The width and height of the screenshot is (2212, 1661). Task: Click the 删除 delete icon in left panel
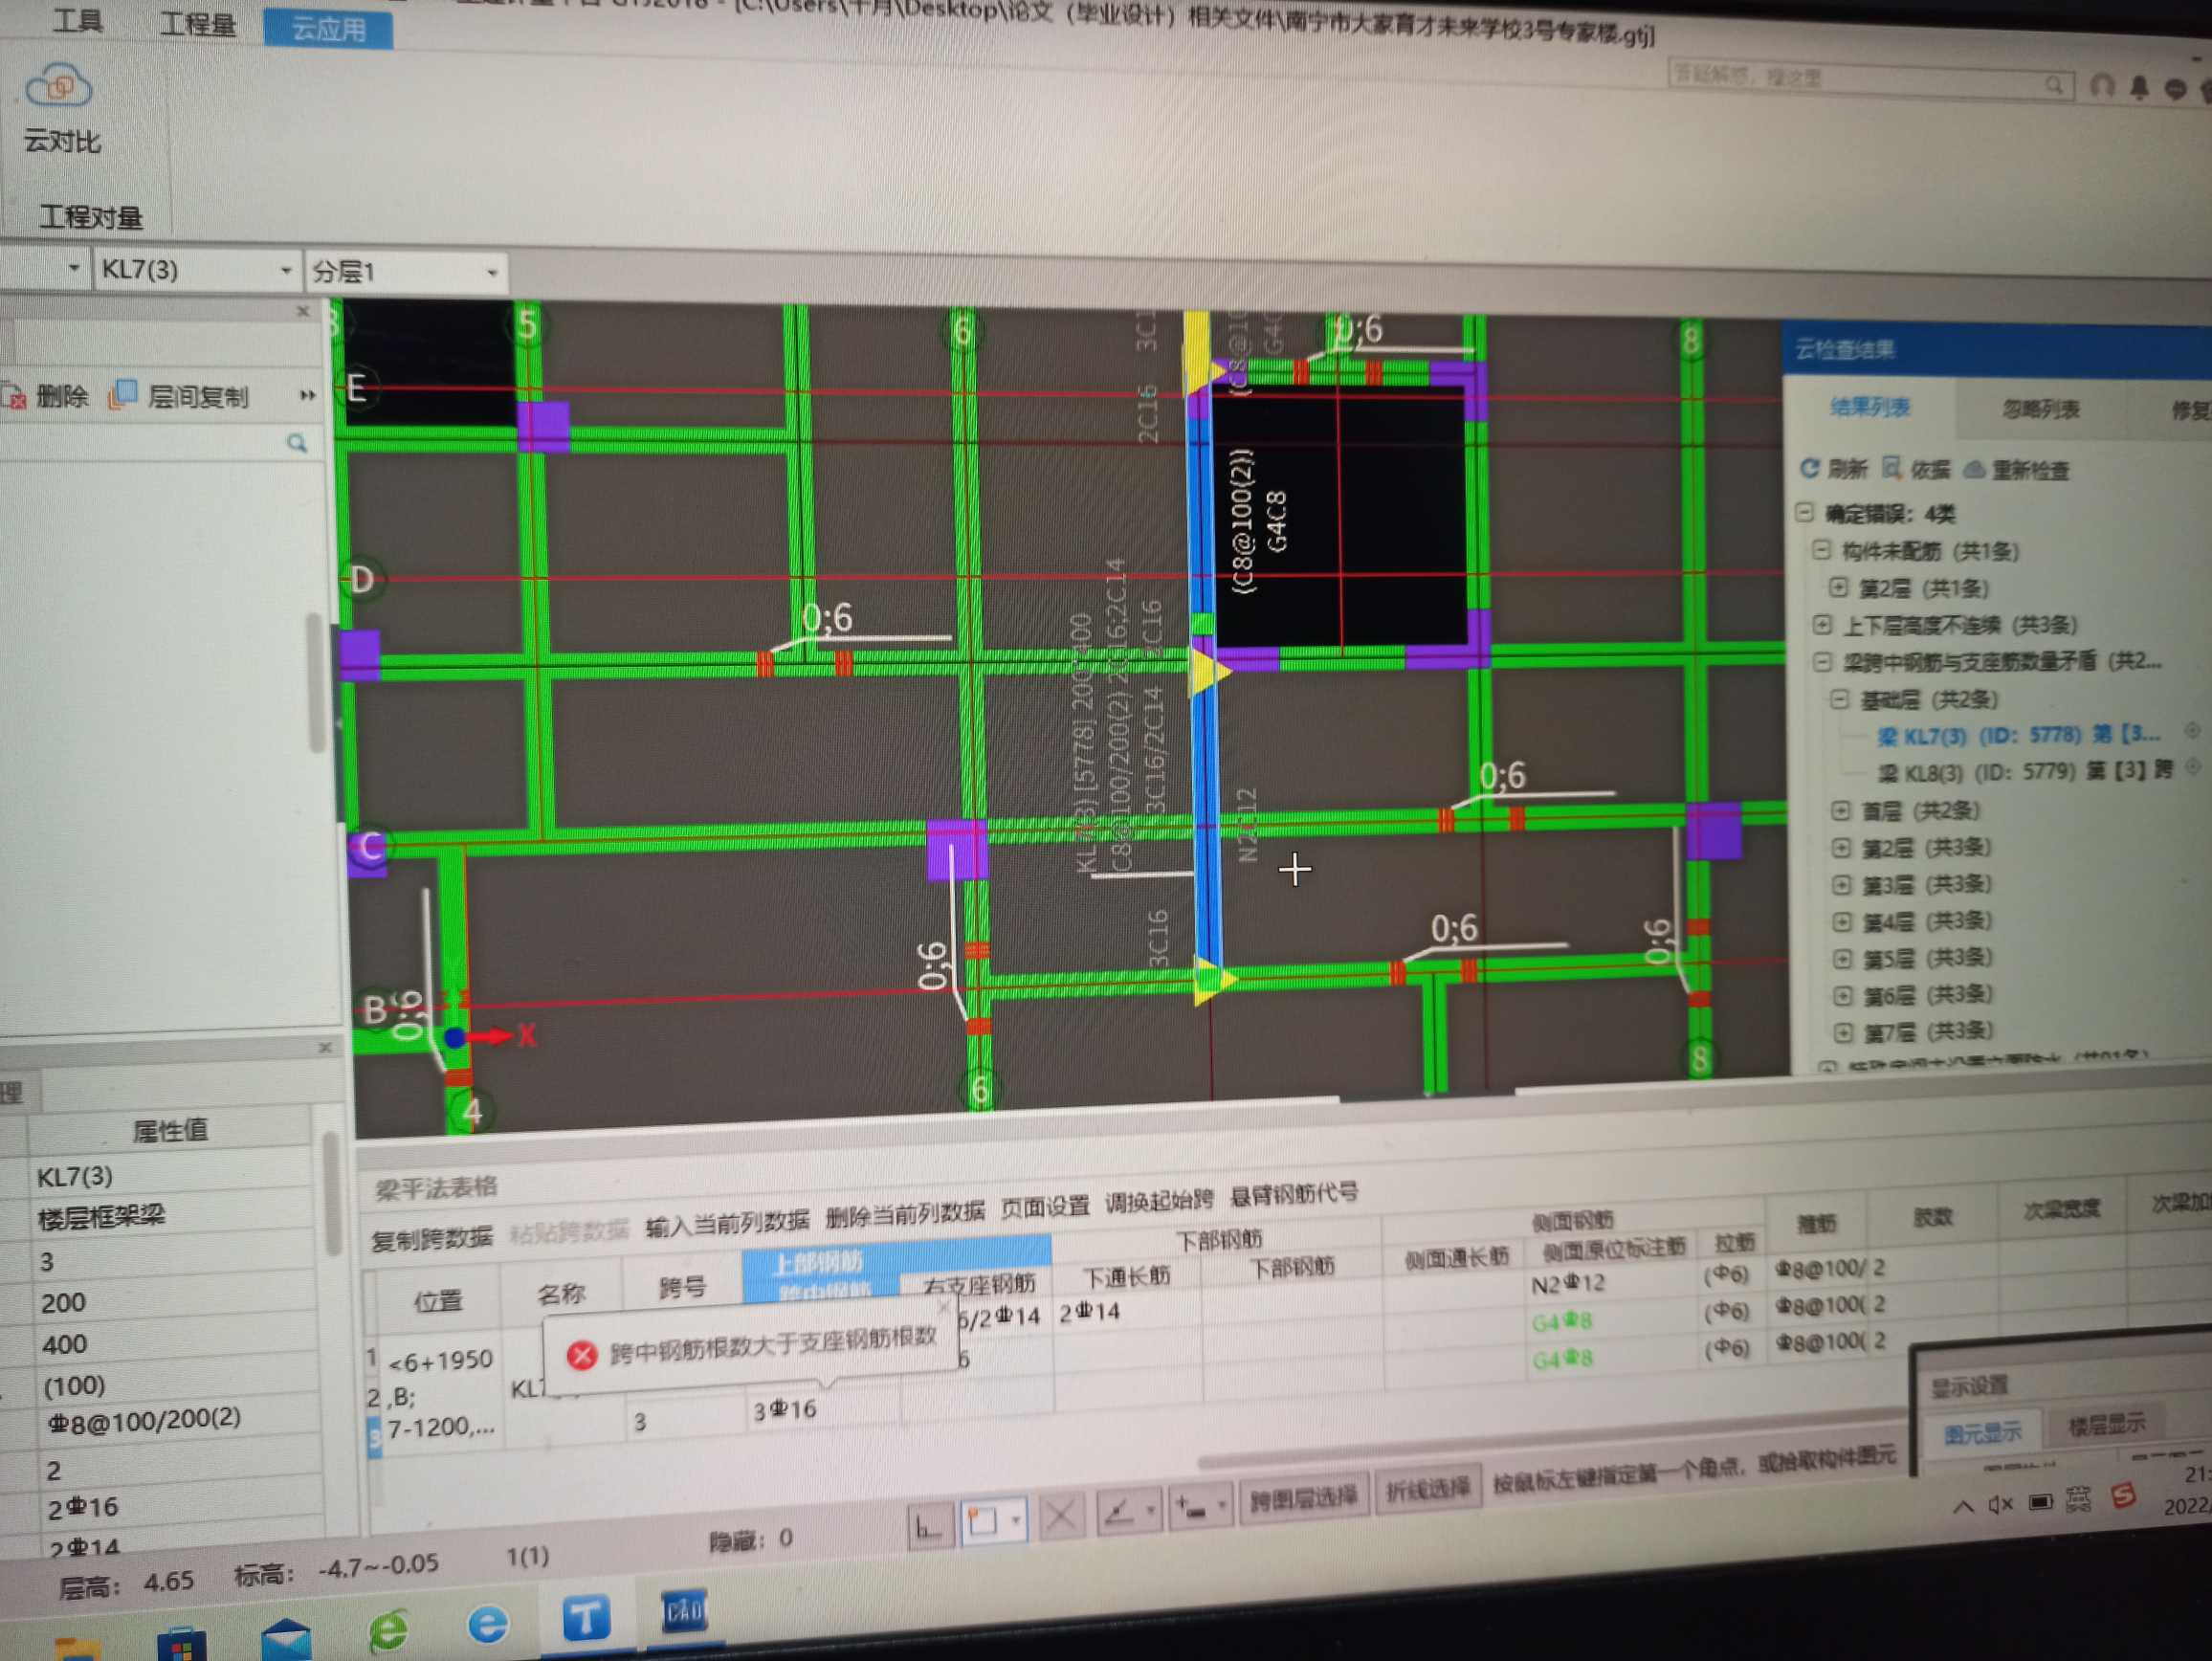click(x=14, y=397)
